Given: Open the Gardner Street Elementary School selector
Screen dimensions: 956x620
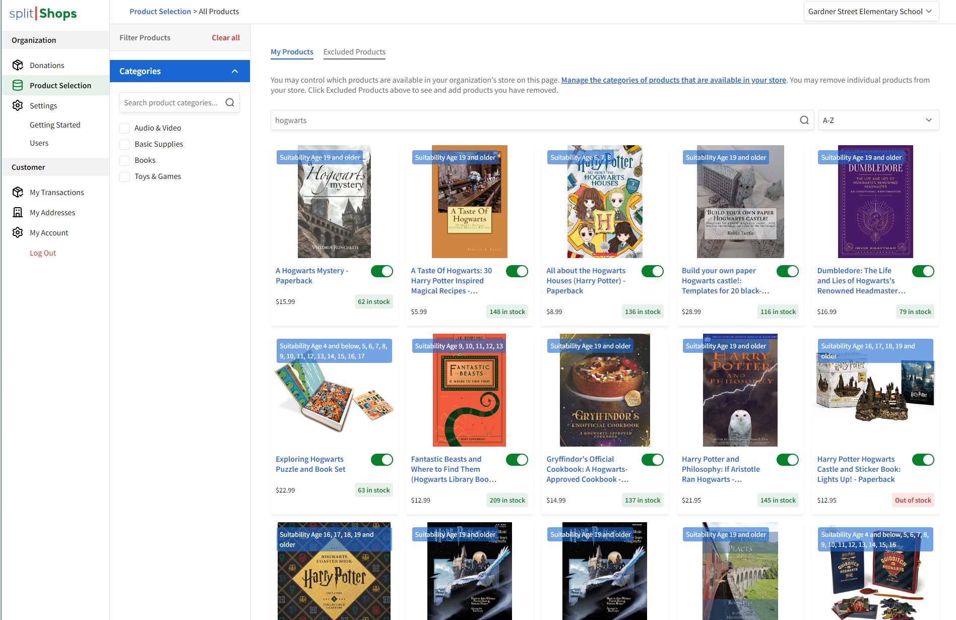Looking at the screenshot, I should pos(871,12).
